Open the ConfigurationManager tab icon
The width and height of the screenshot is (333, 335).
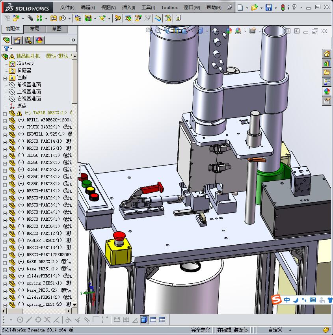(x=28, y=40)
